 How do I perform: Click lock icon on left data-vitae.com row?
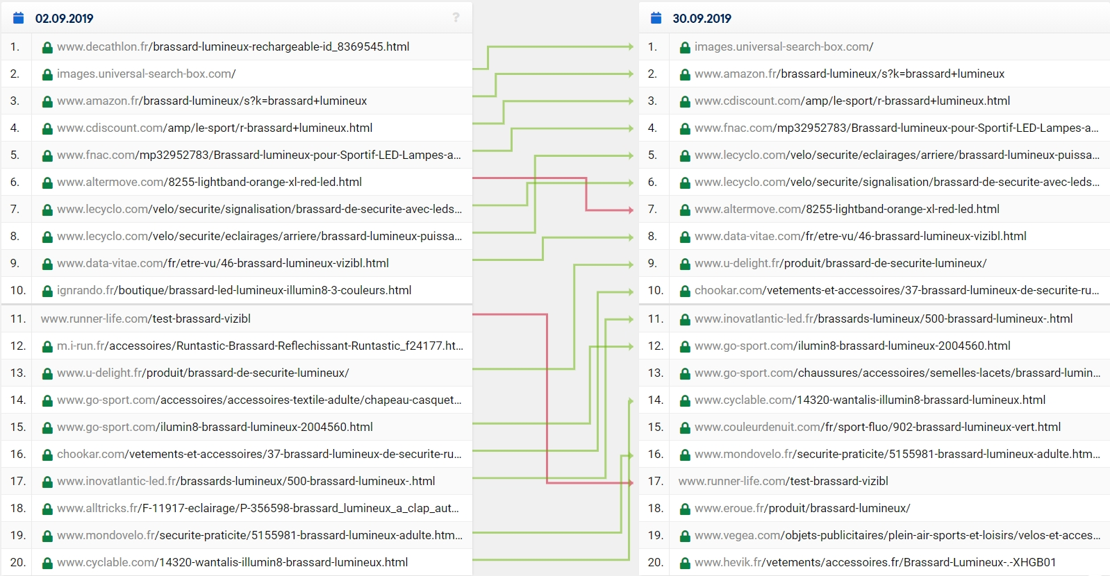47,264
